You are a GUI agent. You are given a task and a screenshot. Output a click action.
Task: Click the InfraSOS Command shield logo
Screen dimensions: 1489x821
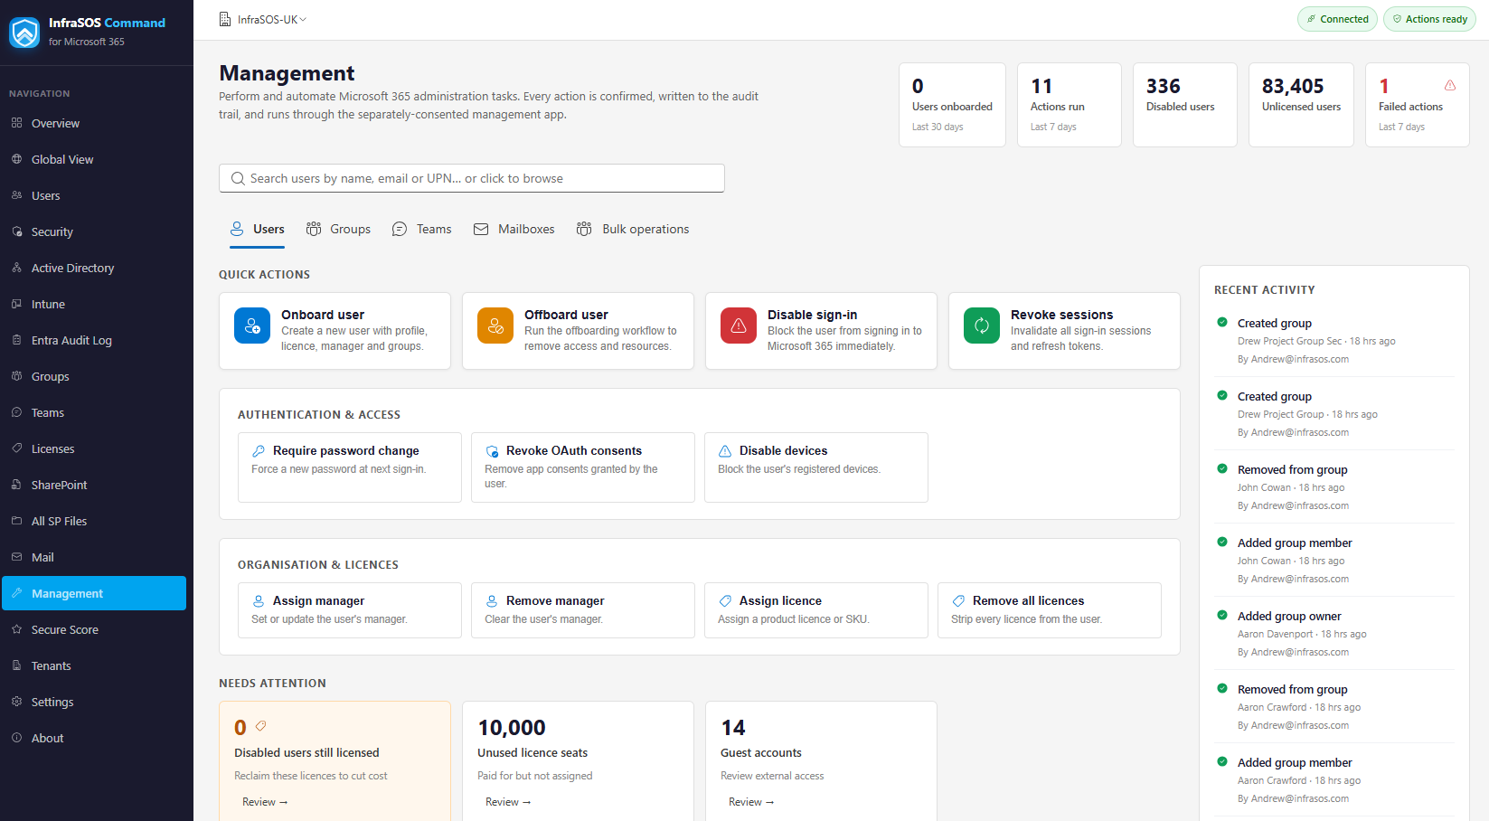[24, 33]
